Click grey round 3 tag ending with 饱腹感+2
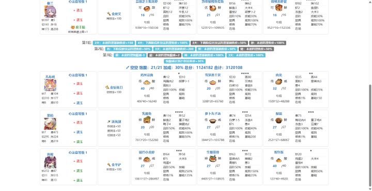The image size is (372, 191). (165, 55)
